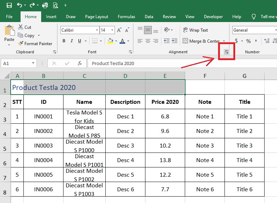Screen dimensions: 277x203
Task: Select Align Left icon
Action: pos(140,41)
